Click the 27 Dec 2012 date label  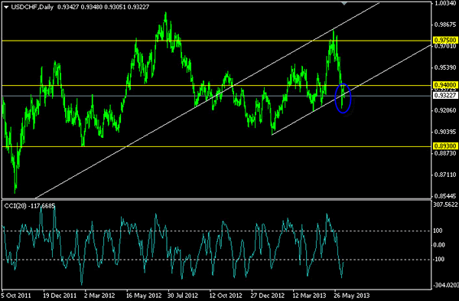click(x=268, y=296)
